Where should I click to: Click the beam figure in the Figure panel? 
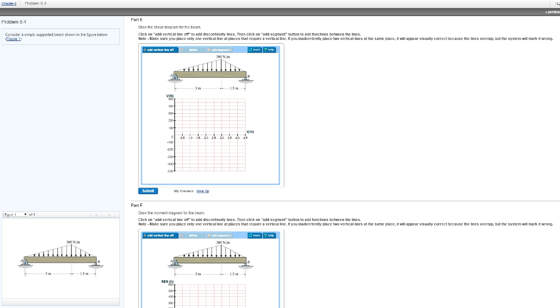pos(61,259)
